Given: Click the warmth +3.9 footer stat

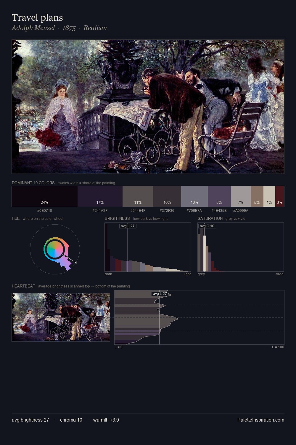Looking at the screenshot, I should tap(106, 420).
